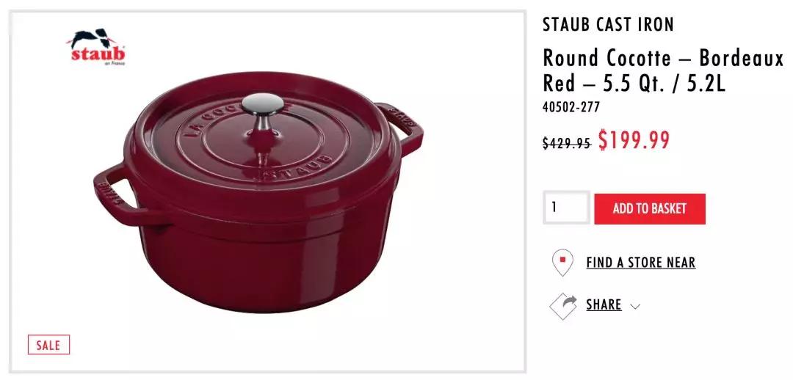Image resolution: width=793 pixels, height=380 pixels.
Task: Focus the quantity input field
Action: click(x=566, y=207)
